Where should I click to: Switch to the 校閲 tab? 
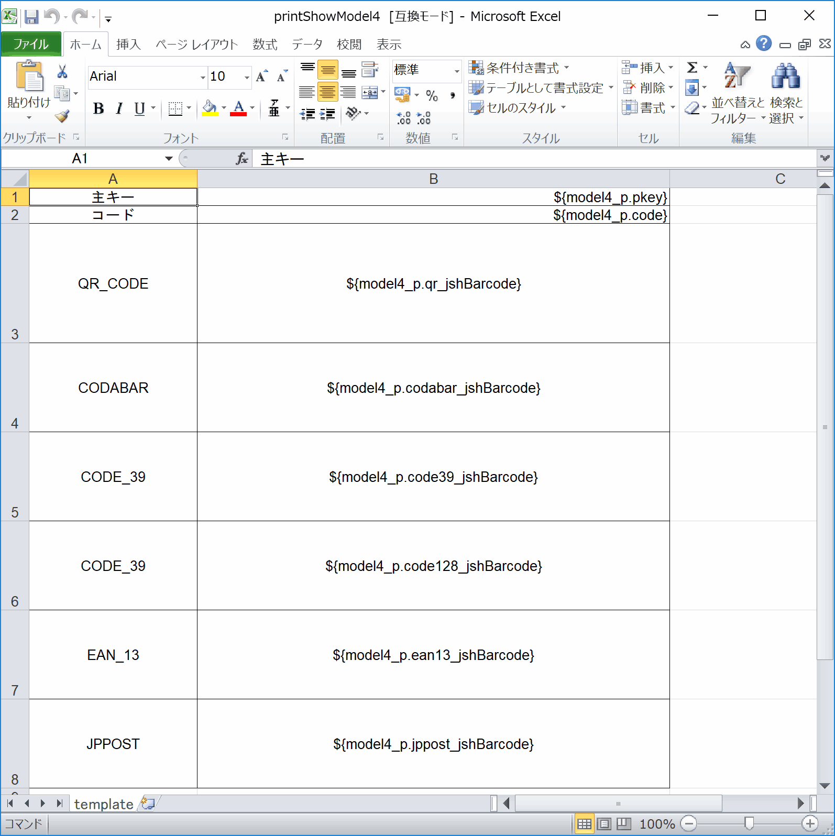(349, 45)
